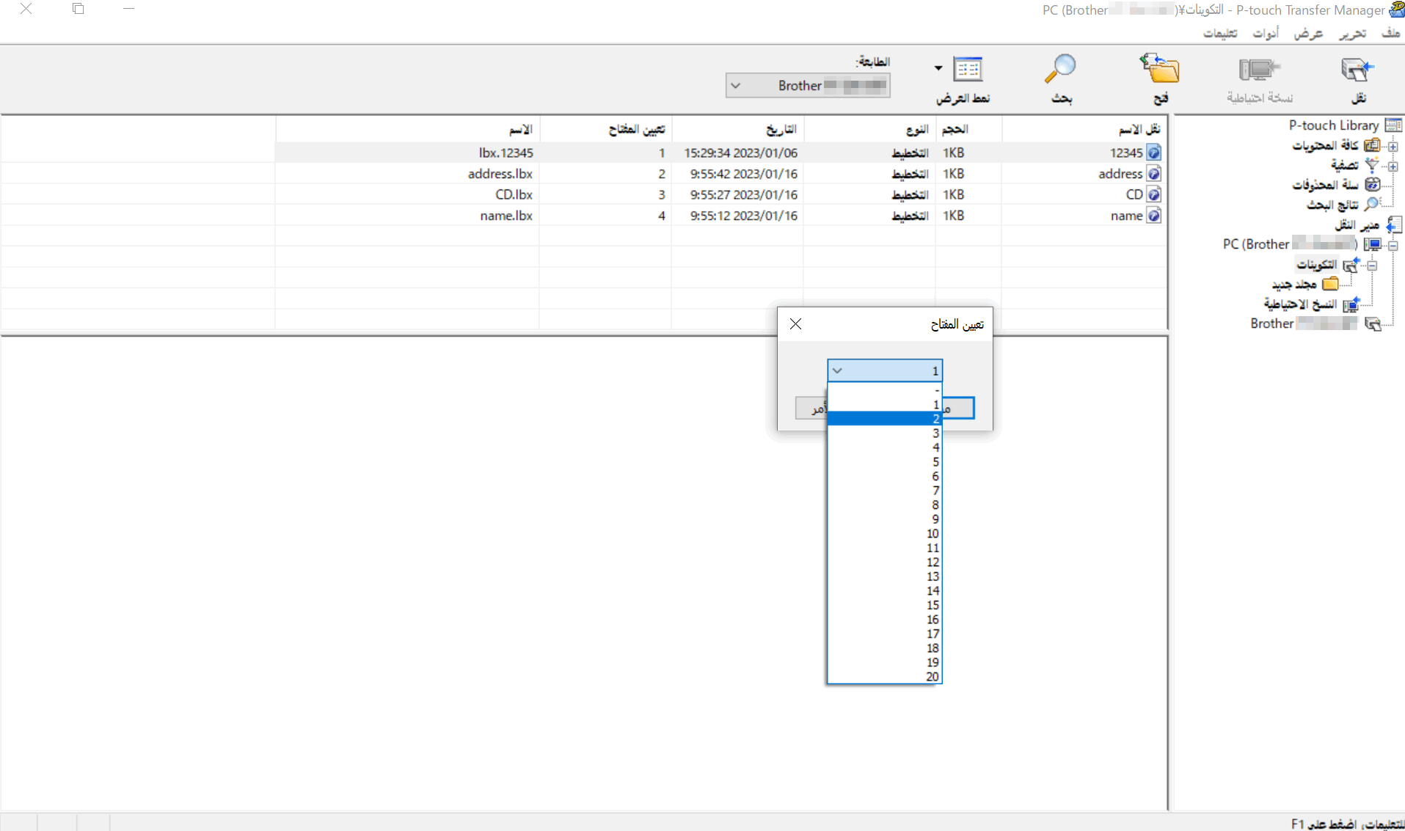1405x831 pixels.
Task: Close the key assign (تعيين المفتاح) dialog
Action: coord(795,324)
